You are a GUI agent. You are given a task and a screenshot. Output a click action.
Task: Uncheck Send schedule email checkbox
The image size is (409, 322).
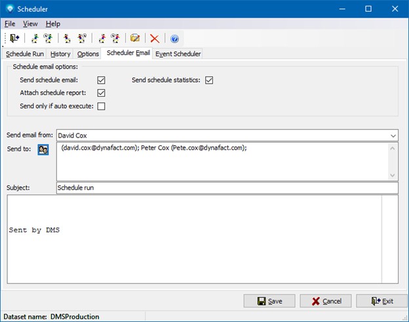pos(101,80)
